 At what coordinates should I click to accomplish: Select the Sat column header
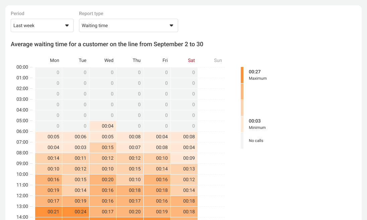[191, 61]
